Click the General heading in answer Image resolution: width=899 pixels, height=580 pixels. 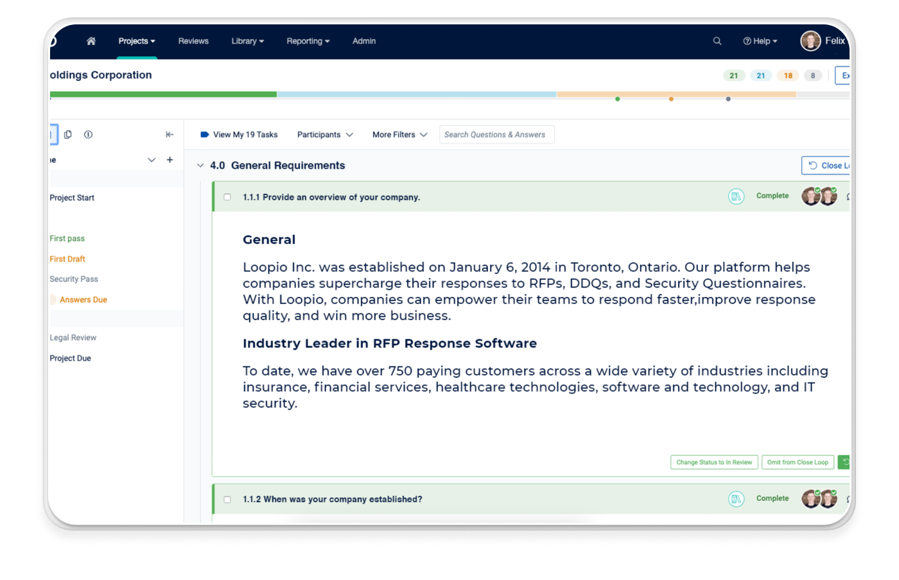(x=269, y=240)
